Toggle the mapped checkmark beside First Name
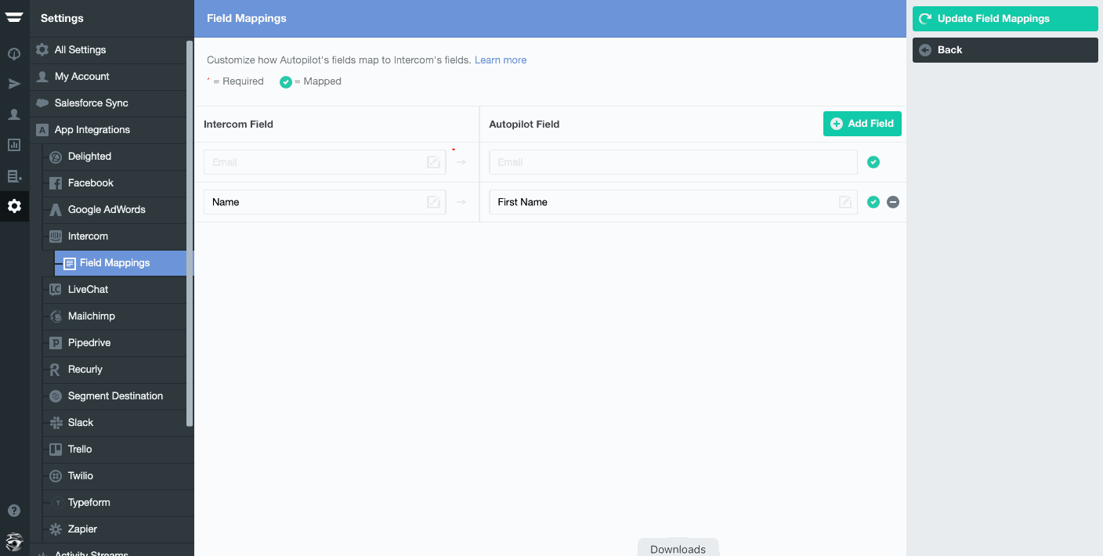 873,201
